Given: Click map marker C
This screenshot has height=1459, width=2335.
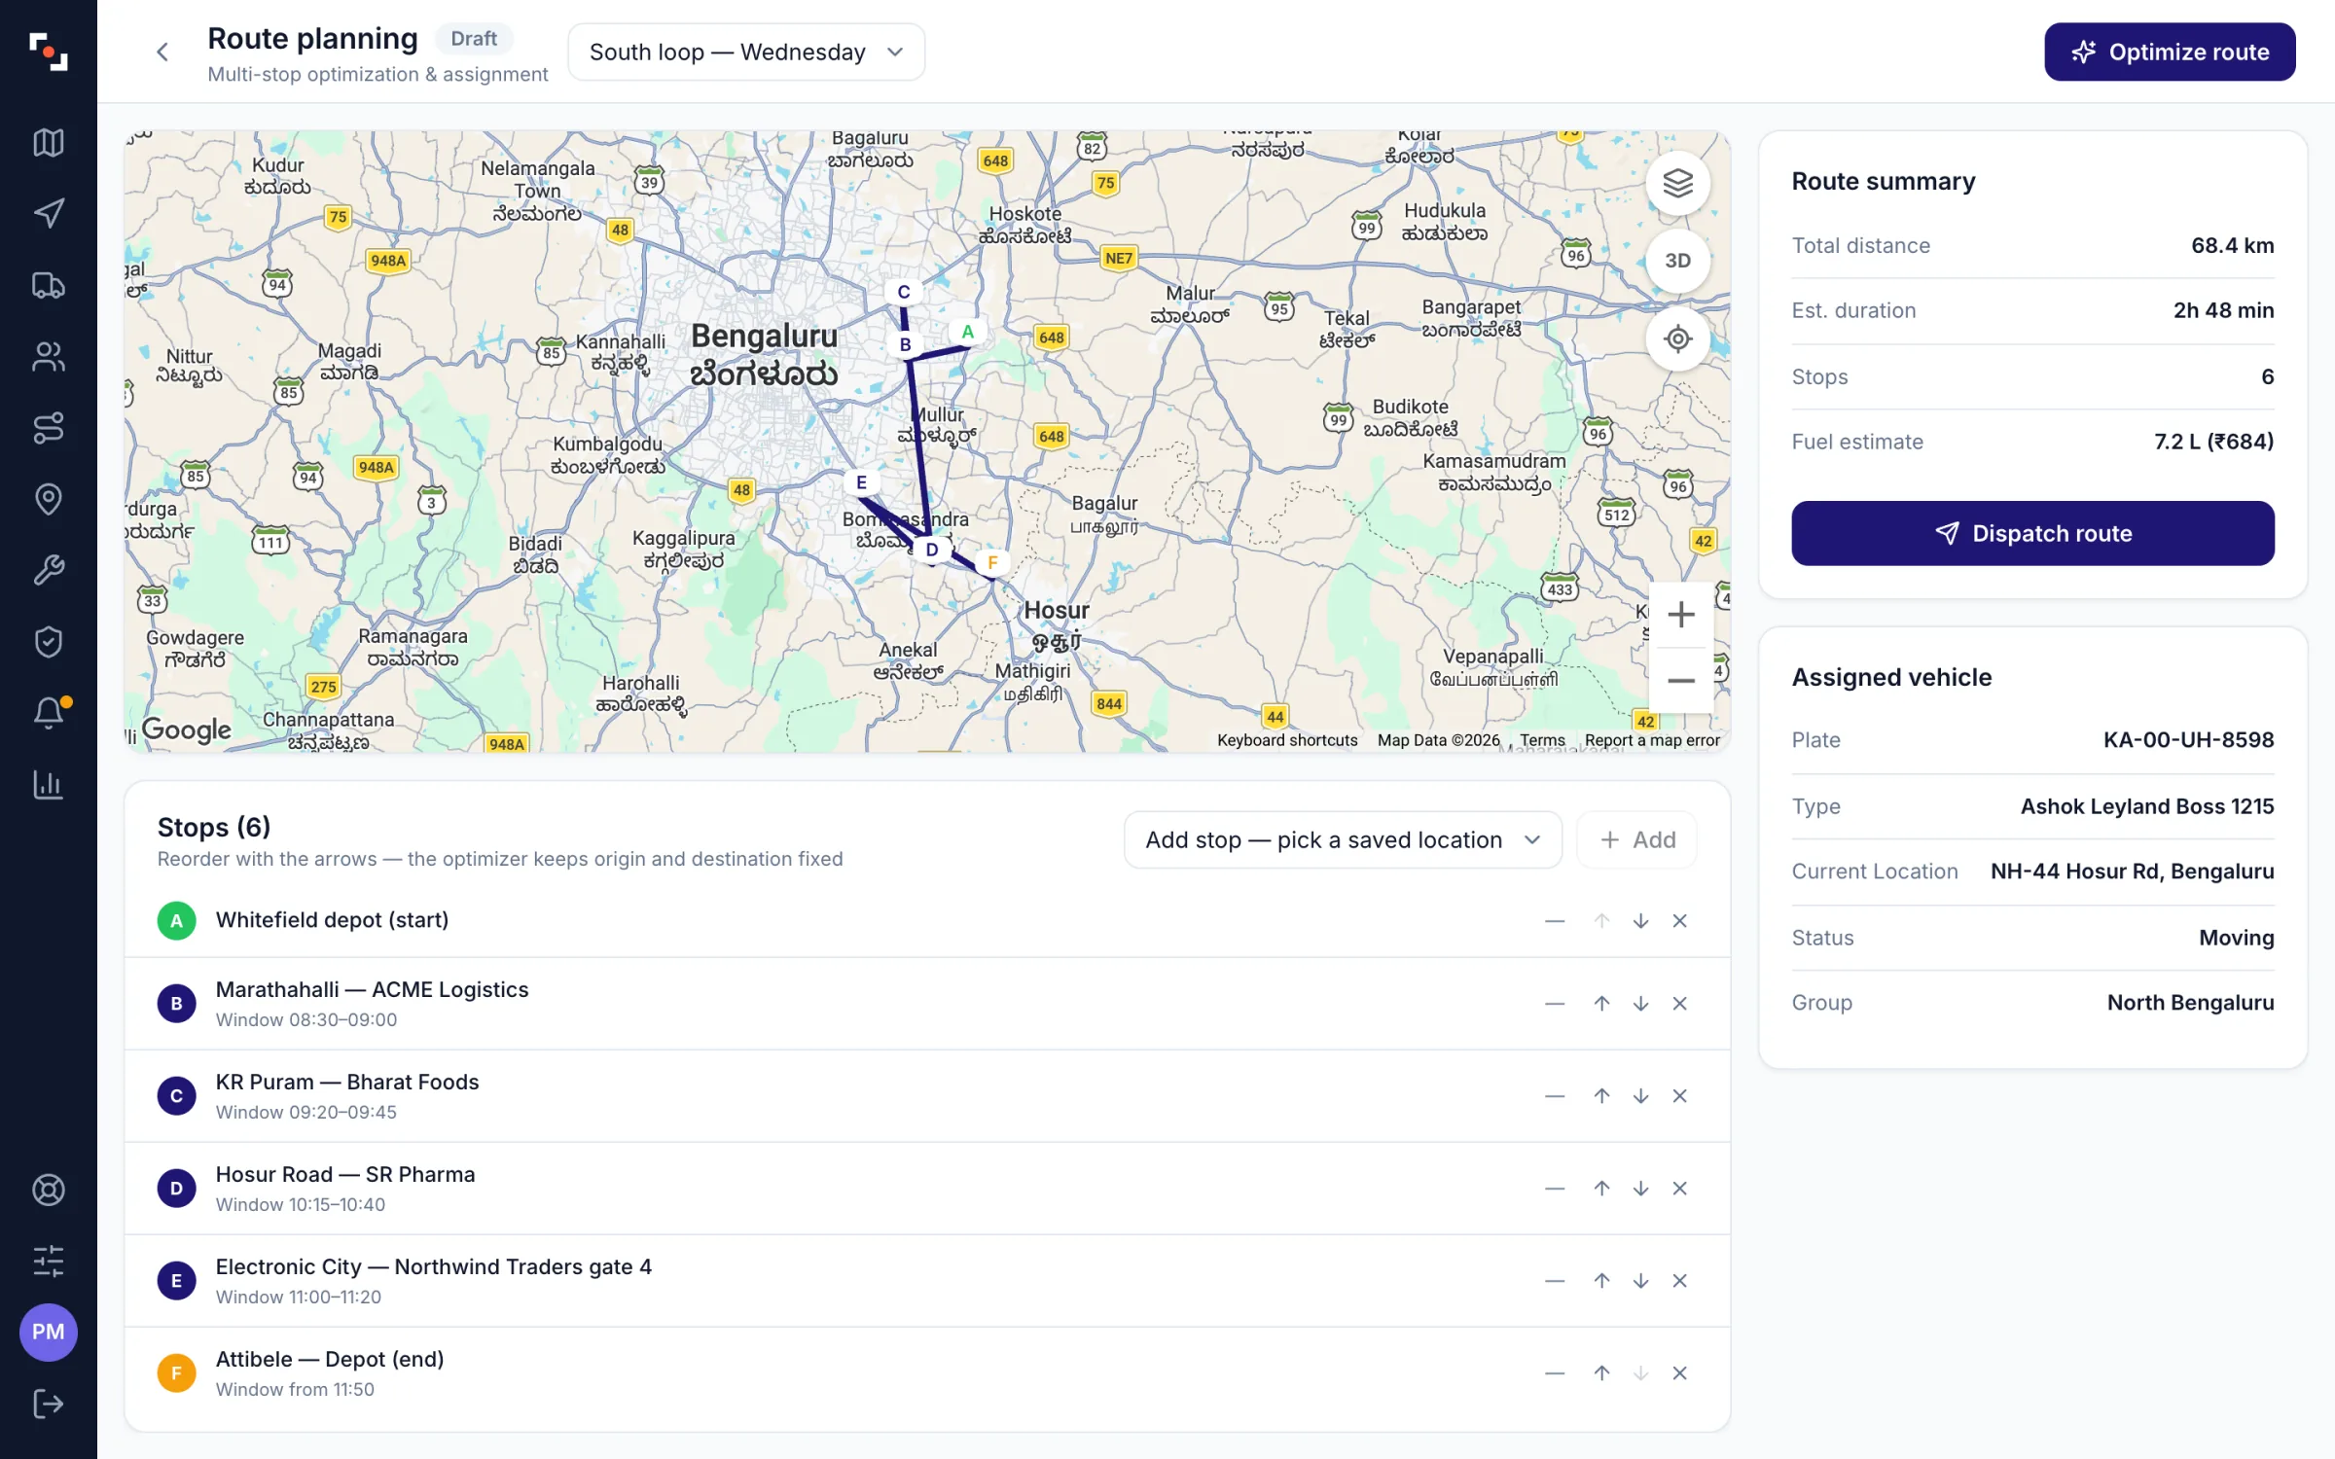Looking at the screenshot, I should point(904,292).
